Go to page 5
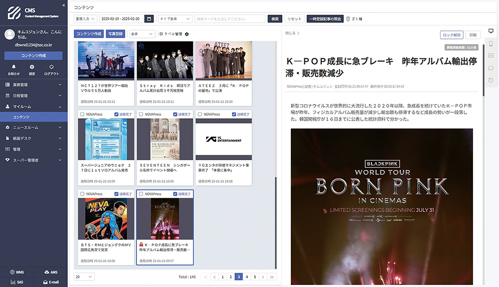The image size is (499, 287). pos(255,277)
